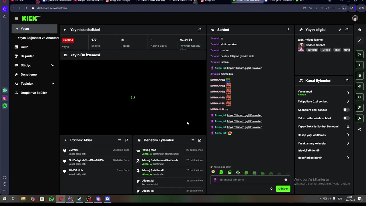Pop out the Yayın bilgisi panel
366x206 pixels.
point(347,30)
